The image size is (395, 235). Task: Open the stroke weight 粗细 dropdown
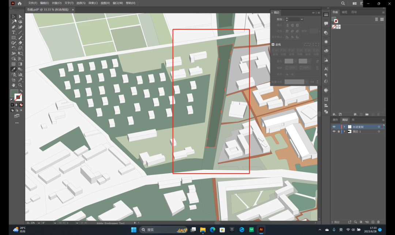pos(302,19)
